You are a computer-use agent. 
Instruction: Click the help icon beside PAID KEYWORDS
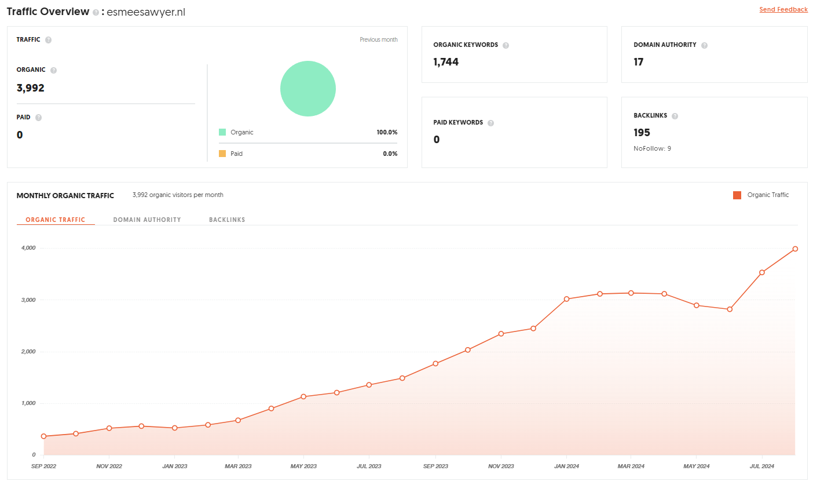coord(490,123)
